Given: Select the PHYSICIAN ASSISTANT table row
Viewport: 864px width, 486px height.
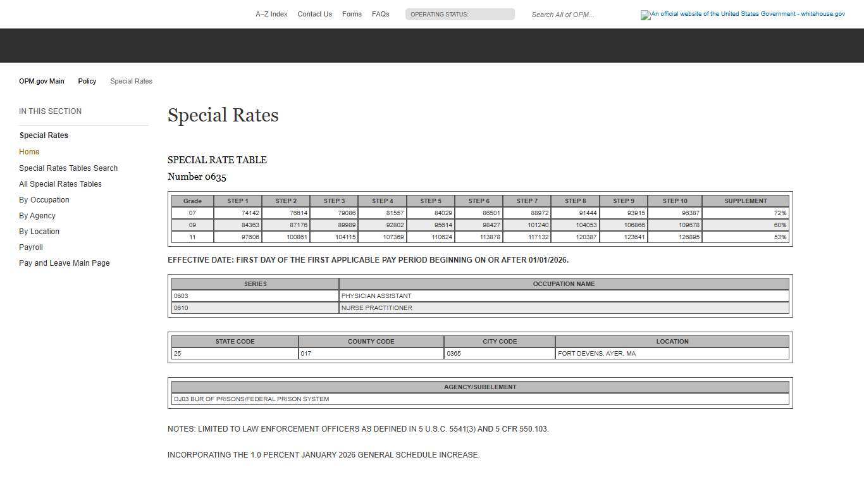Looking at the screenshot, I should click(376, 296).
